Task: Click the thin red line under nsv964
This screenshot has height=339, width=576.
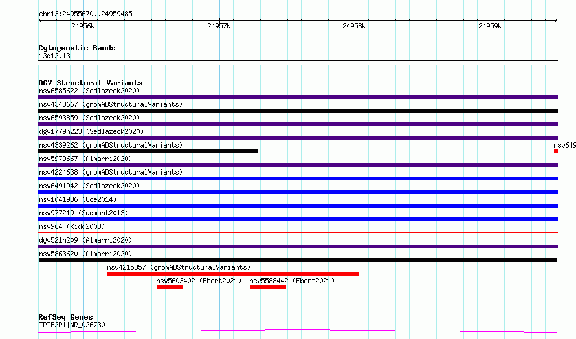Action: [x=298, y=232]
